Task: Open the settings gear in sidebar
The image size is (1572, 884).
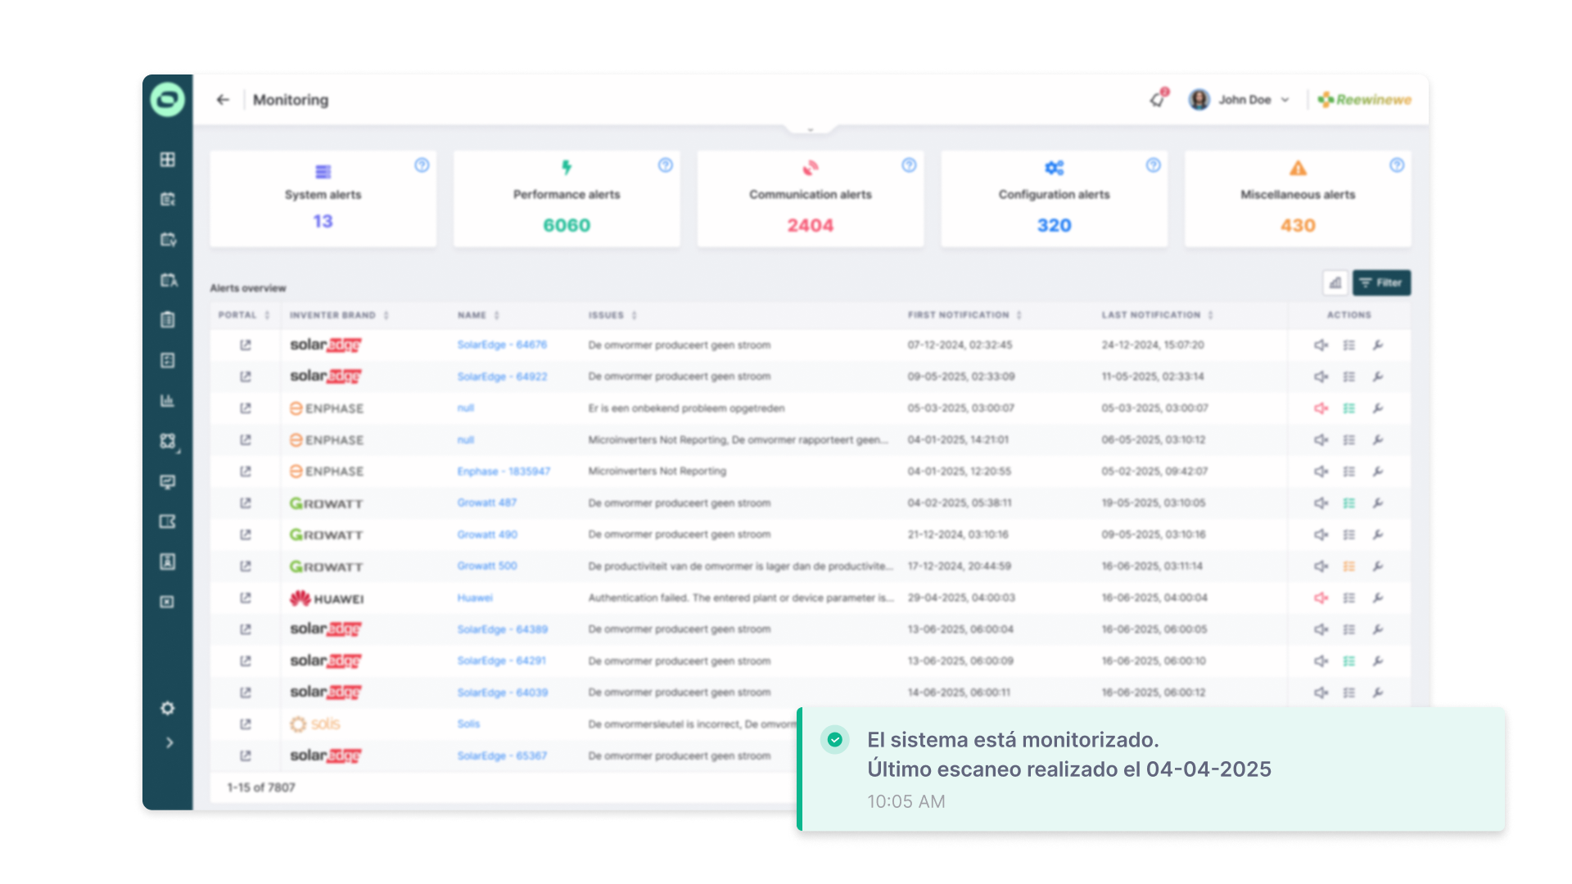Action: tap(168, 708)
